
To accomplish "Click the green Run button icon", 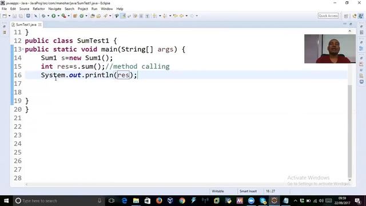I will click(x=53, y=16).
